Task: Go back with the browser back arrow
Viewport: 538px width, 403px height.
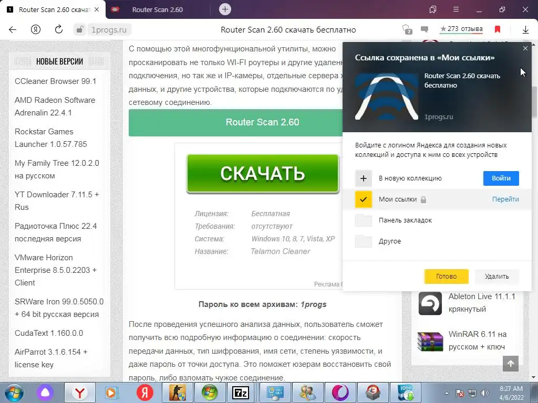Action: tap(13, 30)
